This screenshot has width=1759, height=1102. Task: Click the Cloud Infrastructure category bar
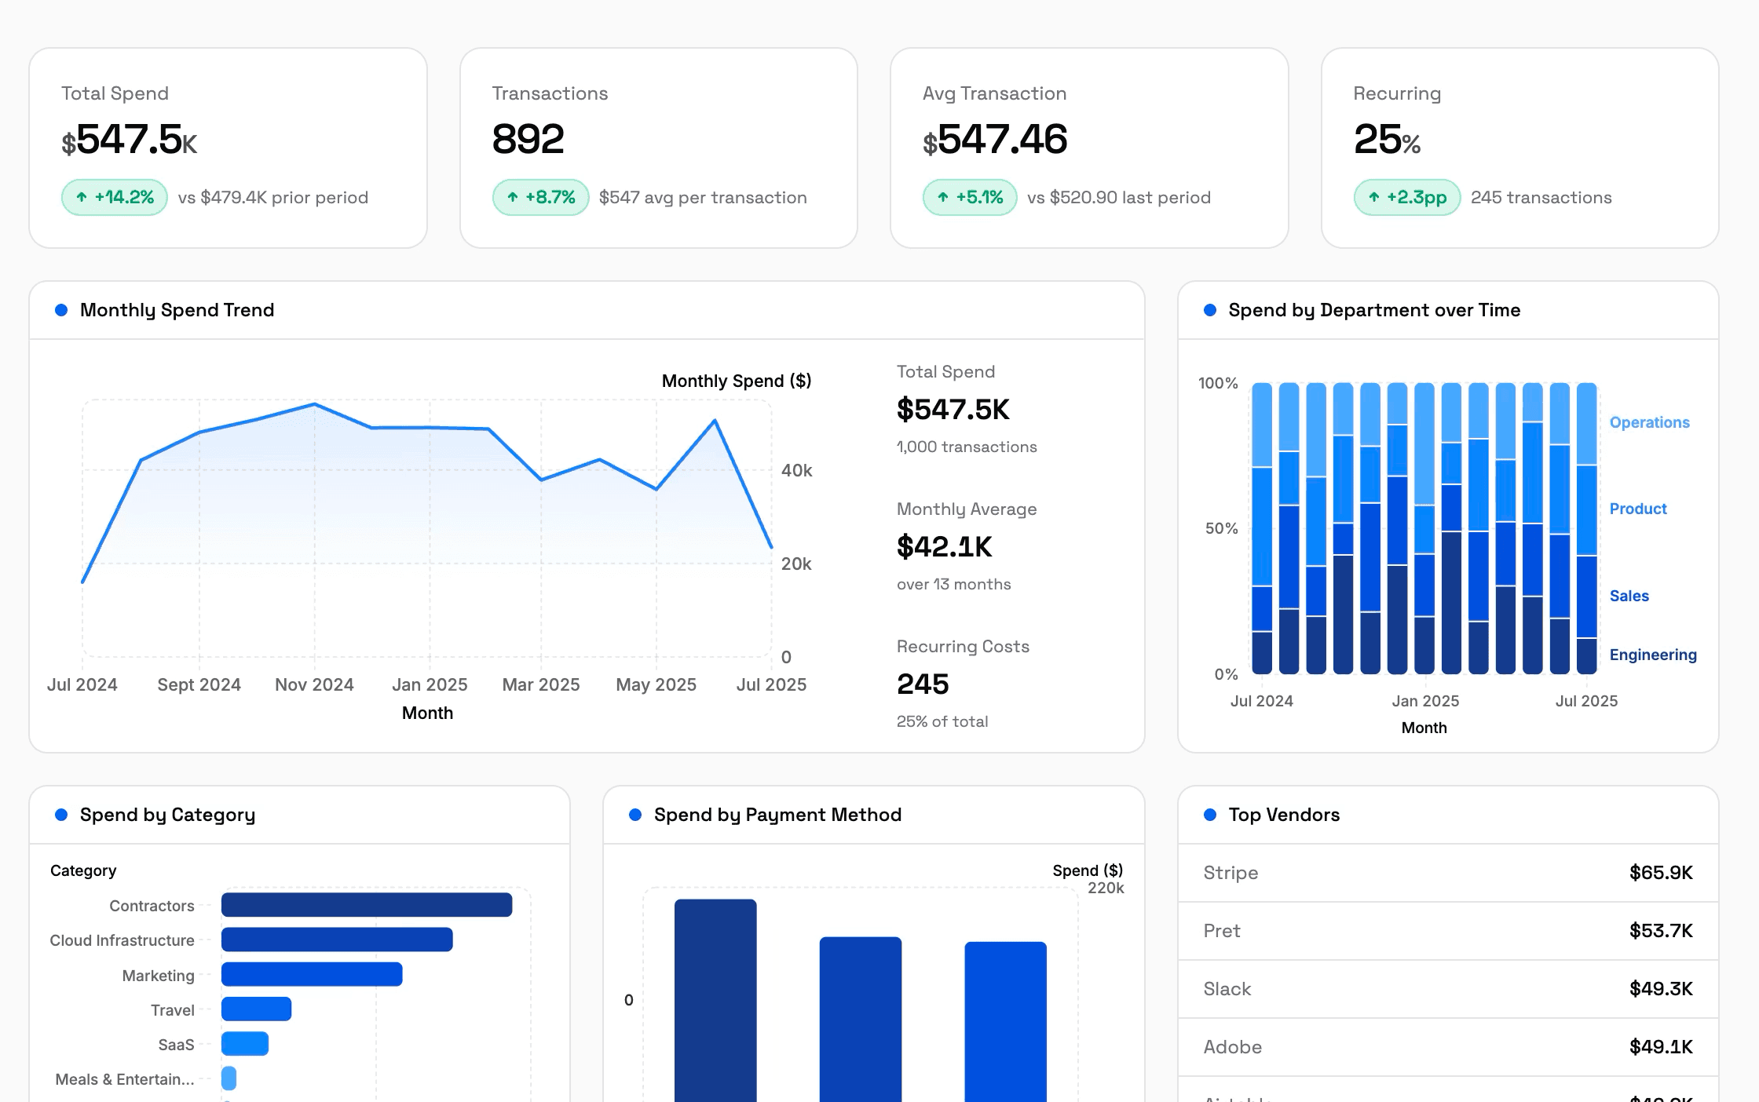coord(337,940)
